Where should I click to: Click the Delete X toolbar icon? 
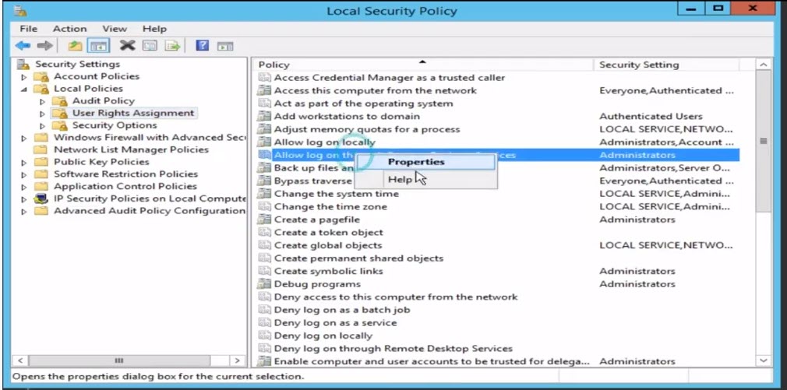click(x=128, y=46)
